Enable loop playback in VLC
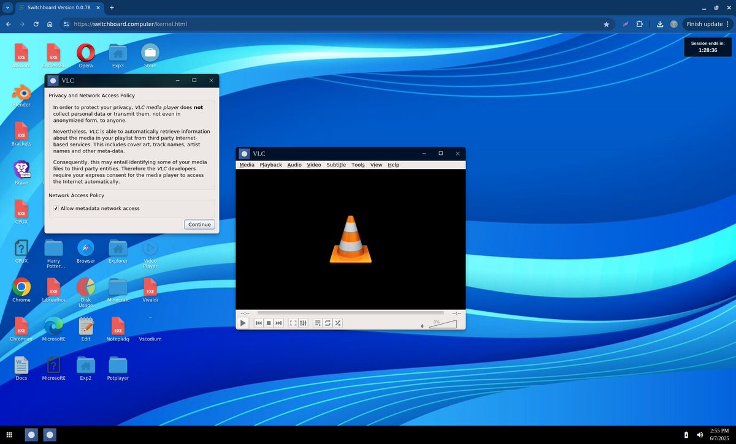 (x=327, y=323)
